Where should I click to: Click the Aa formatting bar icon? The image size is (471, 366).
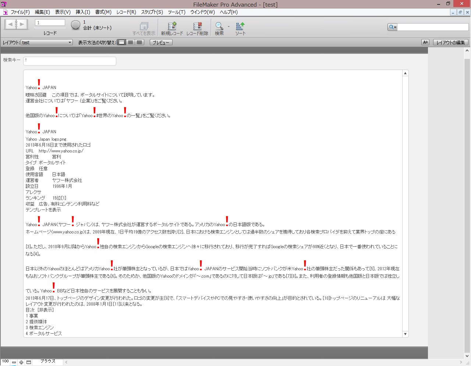point(425,42)
